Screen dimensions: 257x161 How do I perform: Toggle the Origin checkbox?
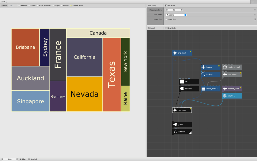click(53, 5)
